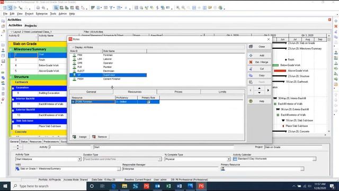
Task: Click the Gantt chart vertical scrollbar
Action: tap(329, 83)
